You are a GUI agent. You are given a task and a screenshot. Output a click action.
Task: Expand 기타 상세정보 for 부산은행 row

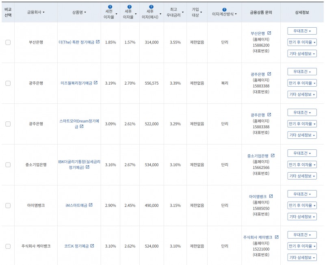click(302, 54)
